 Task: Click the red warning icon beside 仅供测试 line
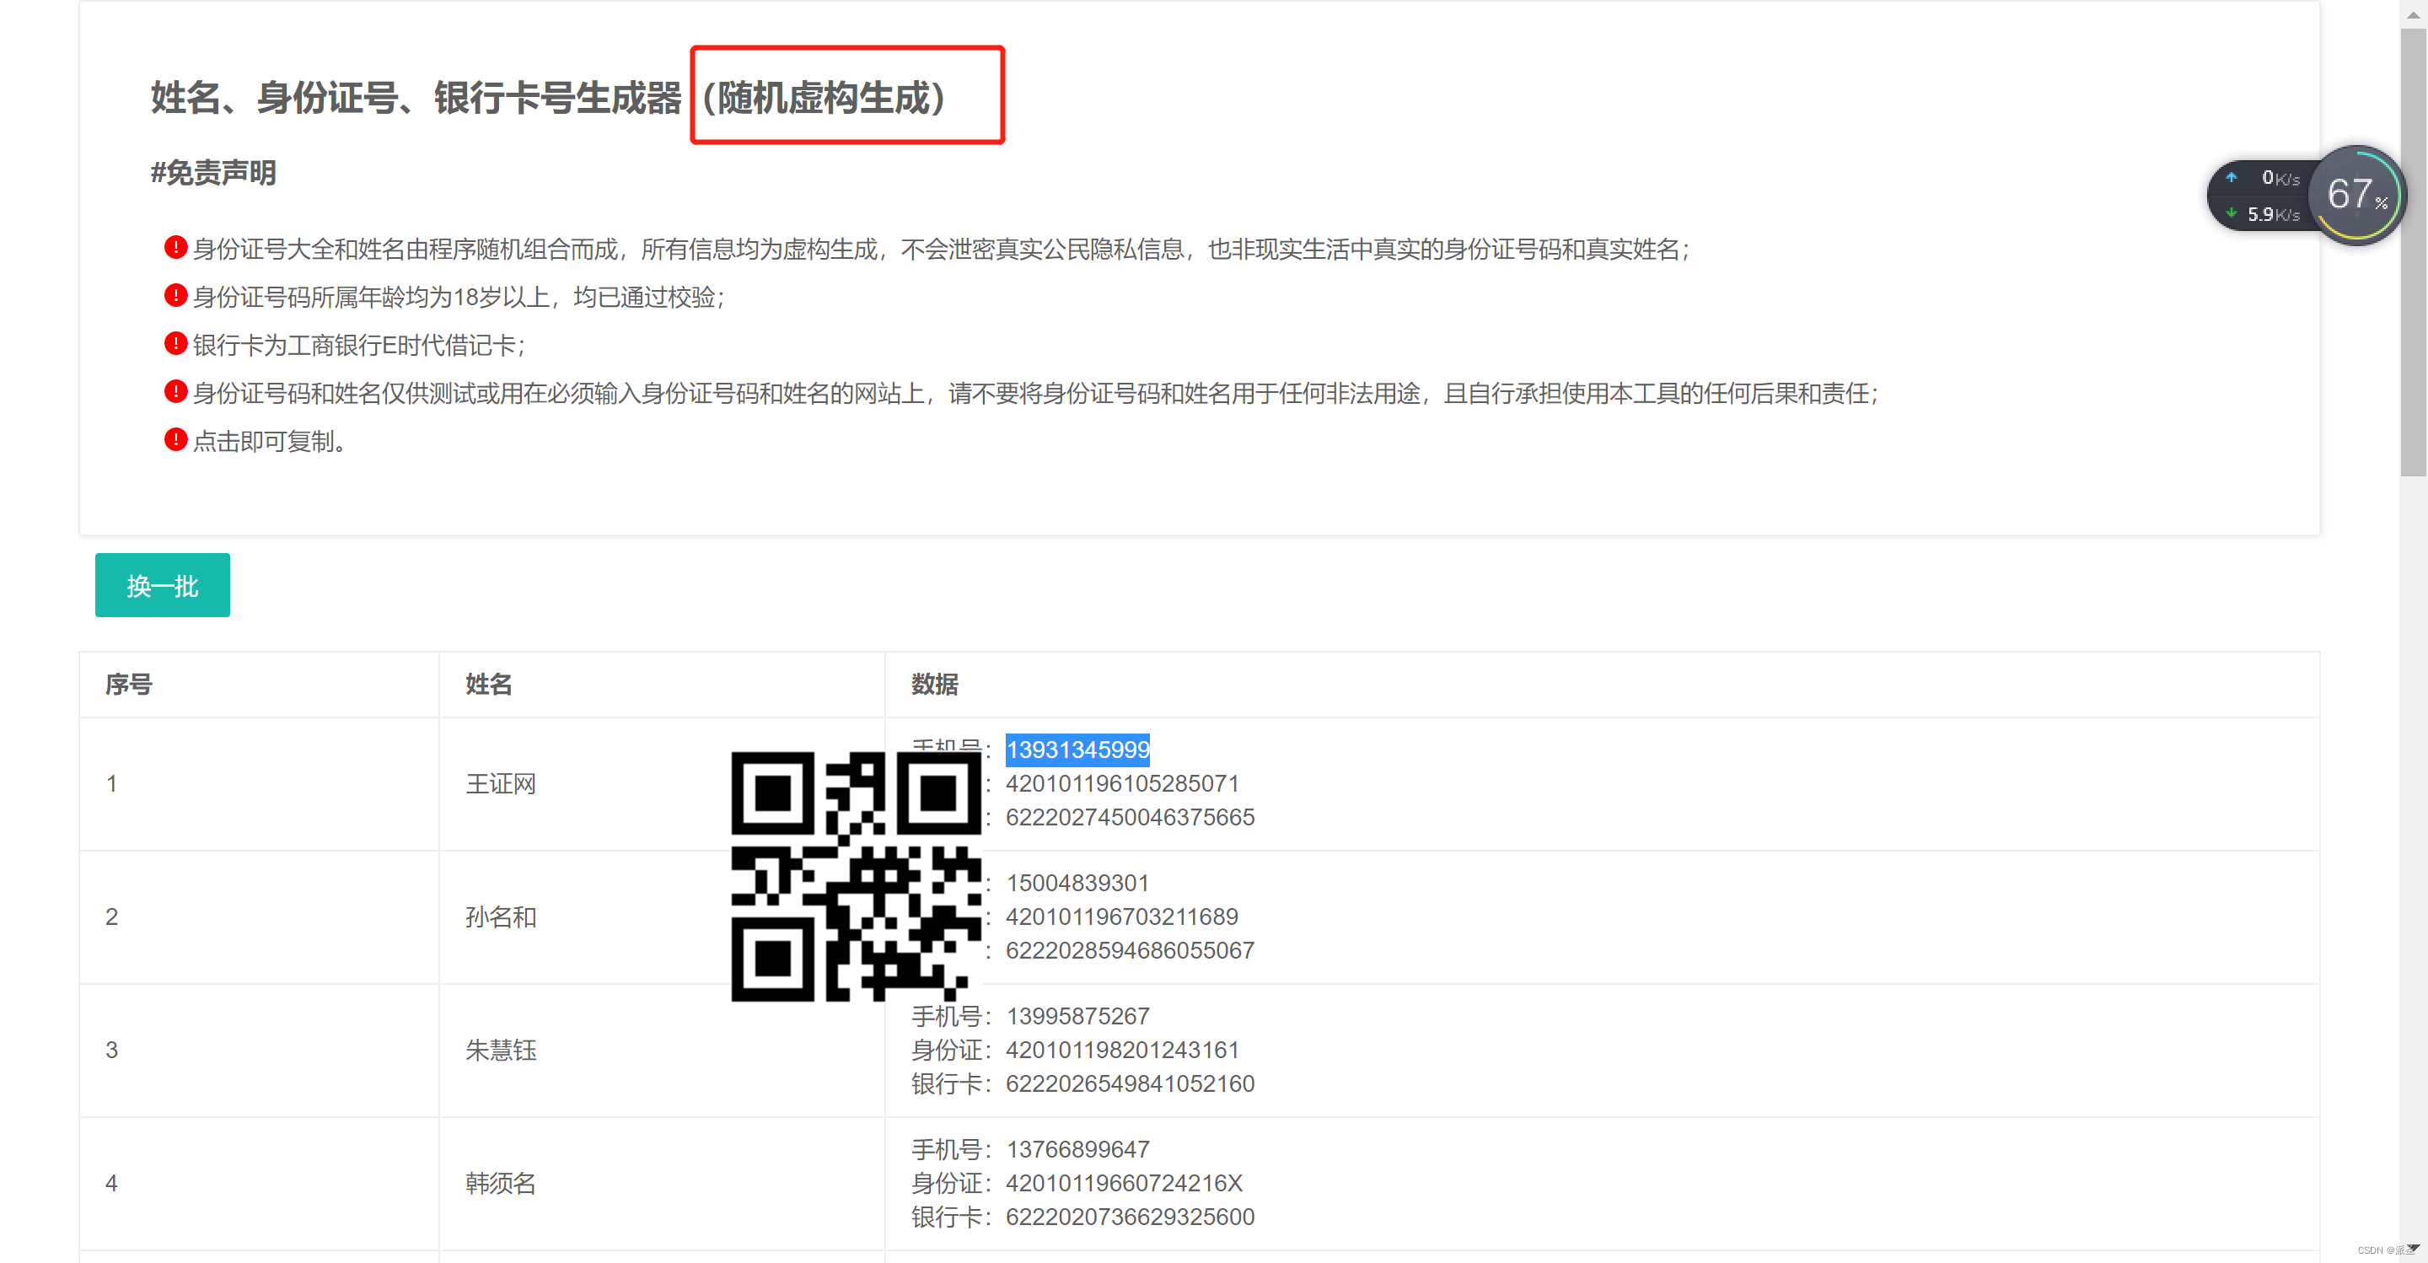pyautogui.click(x=175, y=391)
